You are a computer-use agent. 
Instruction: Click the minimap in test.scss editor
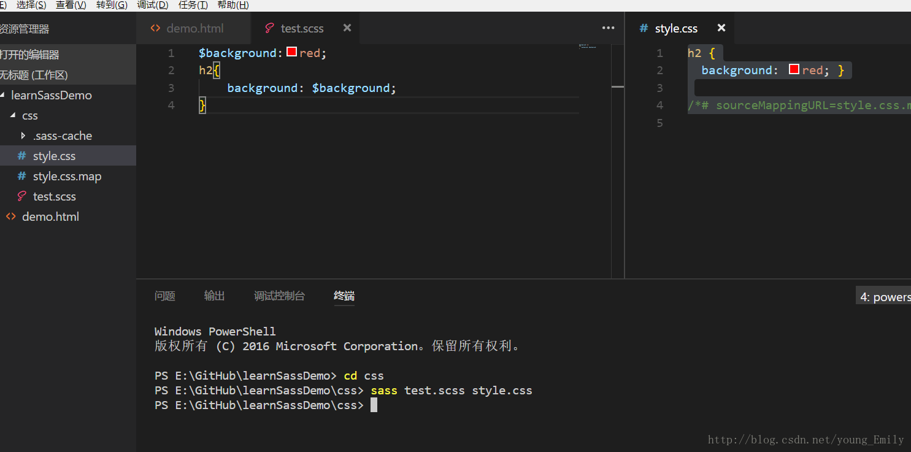coord(587,45)
